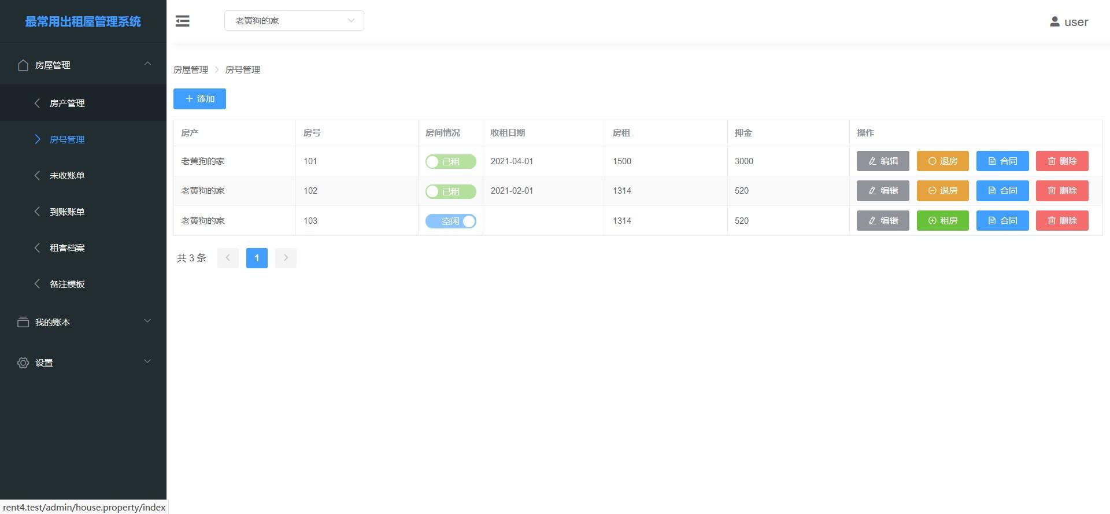
Task: Open 合同 for room 102
Action: tap(1002, 191)
